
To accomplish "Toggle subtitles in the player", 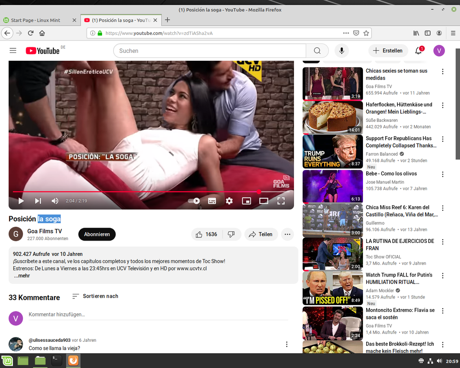I will click(212, 201).
